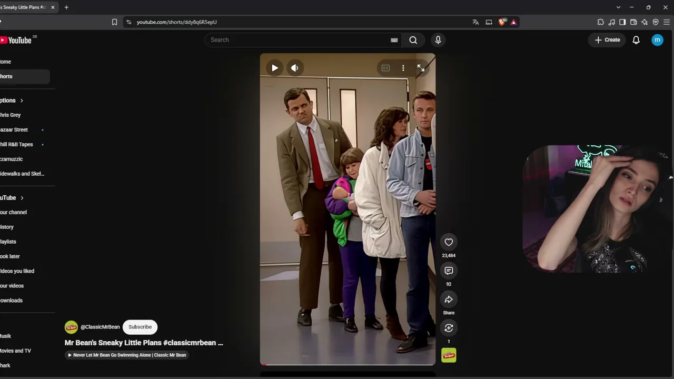Screen dimensions: 674x379
Task: Open the three-dot more options menu on the video
Action: [x=403, y=68]
